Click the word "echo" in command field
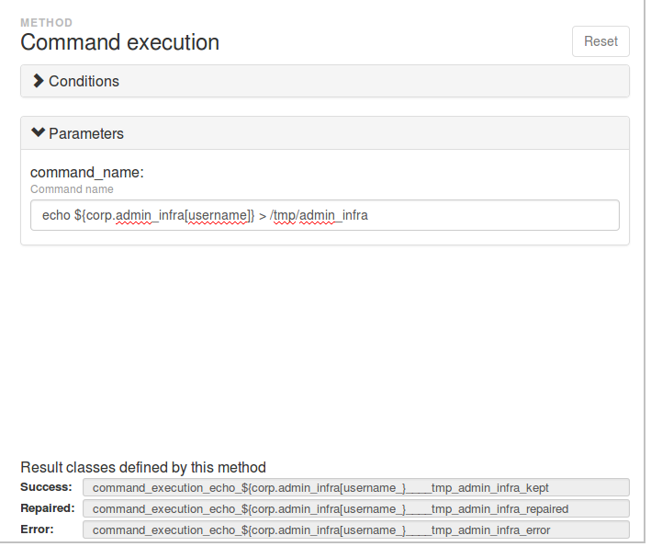This screenshot has width=651, height=558. [56, 215]
